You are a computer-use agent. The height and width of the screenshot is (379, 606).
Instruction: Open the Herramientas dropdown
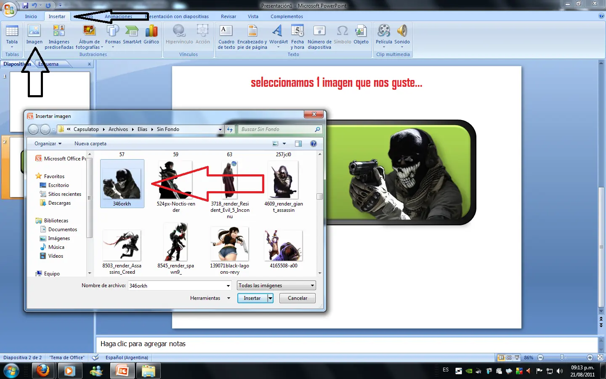pos(210,298)
